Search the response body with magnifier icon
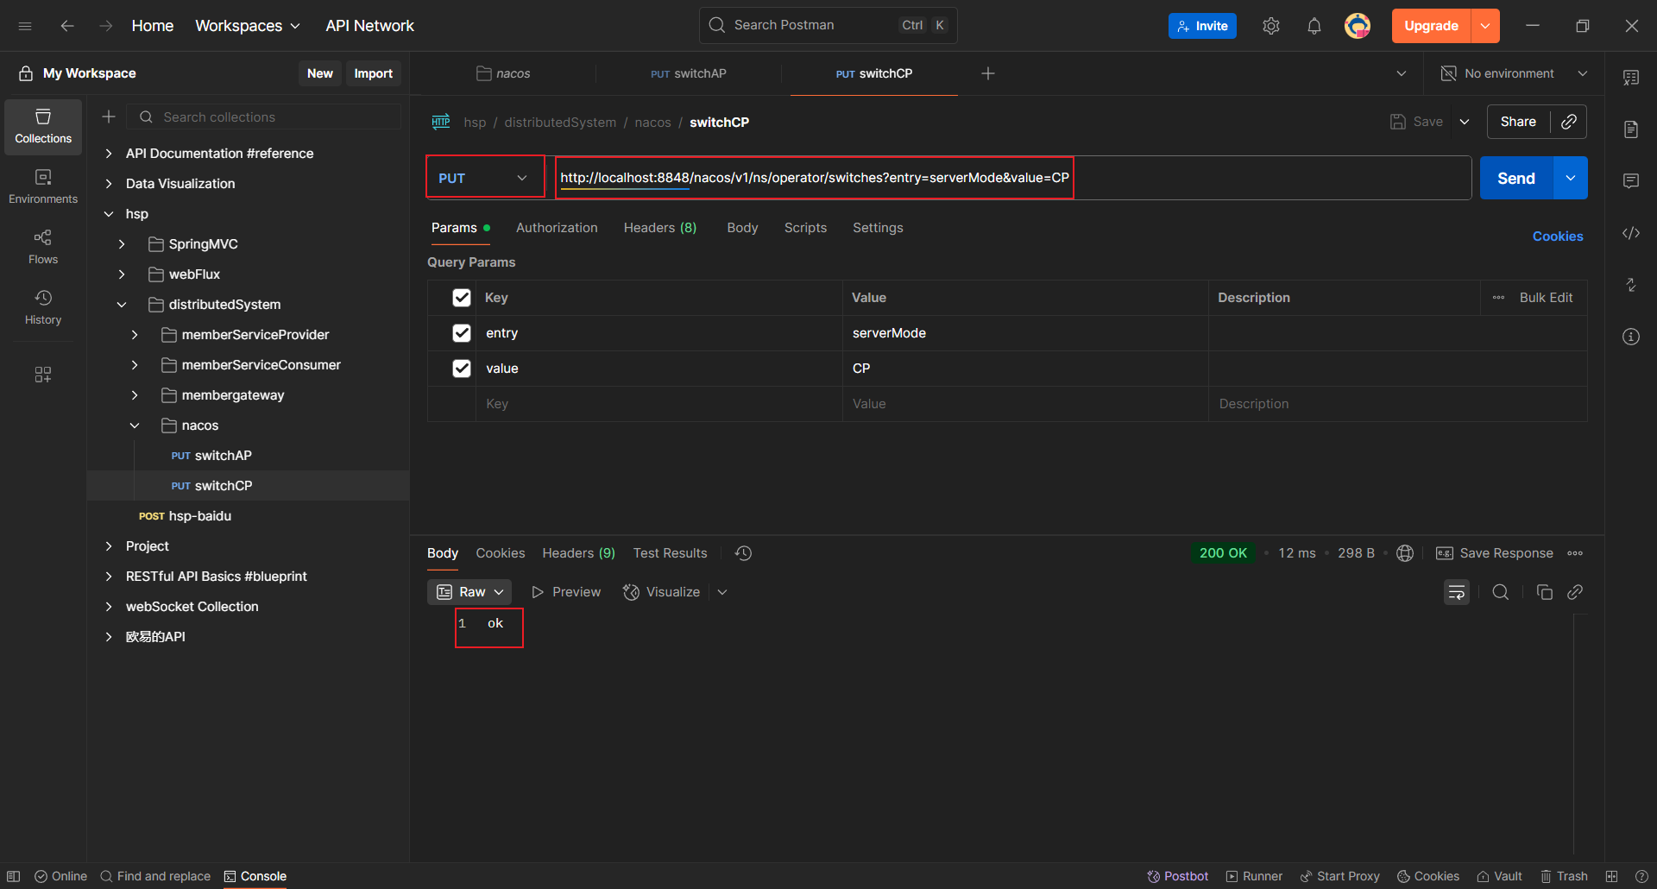The image size is (1657, 889). [1501, 592]
